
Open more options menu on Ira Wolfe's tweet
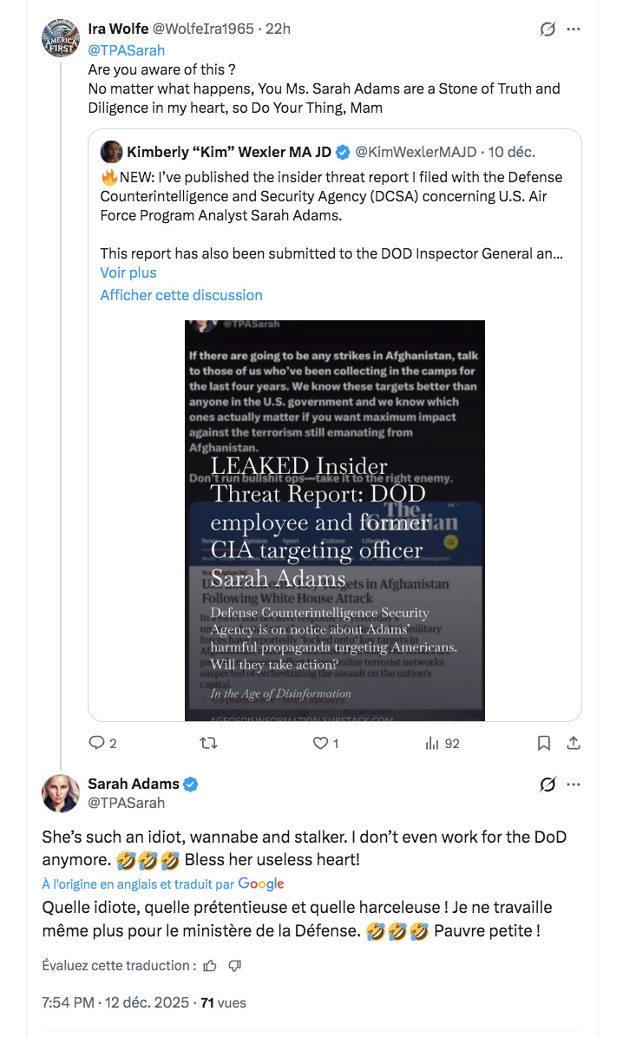point(574,30)
